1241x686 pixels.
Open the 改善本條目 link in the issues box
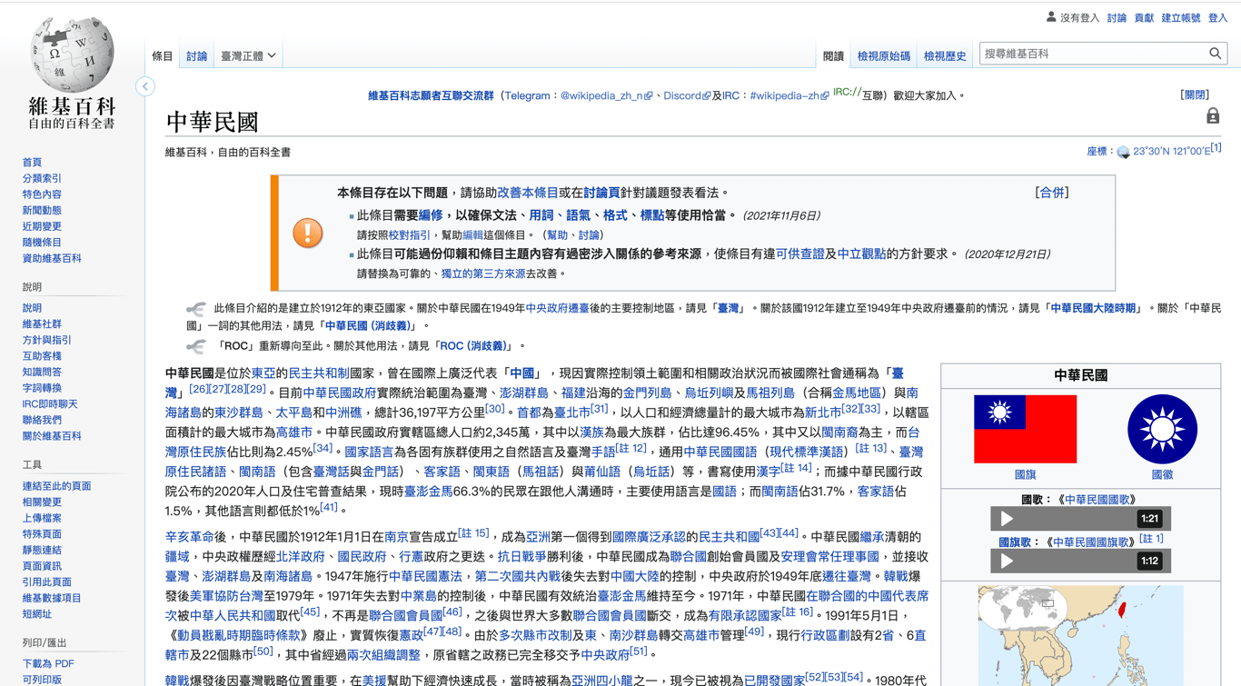coord(528,193)
